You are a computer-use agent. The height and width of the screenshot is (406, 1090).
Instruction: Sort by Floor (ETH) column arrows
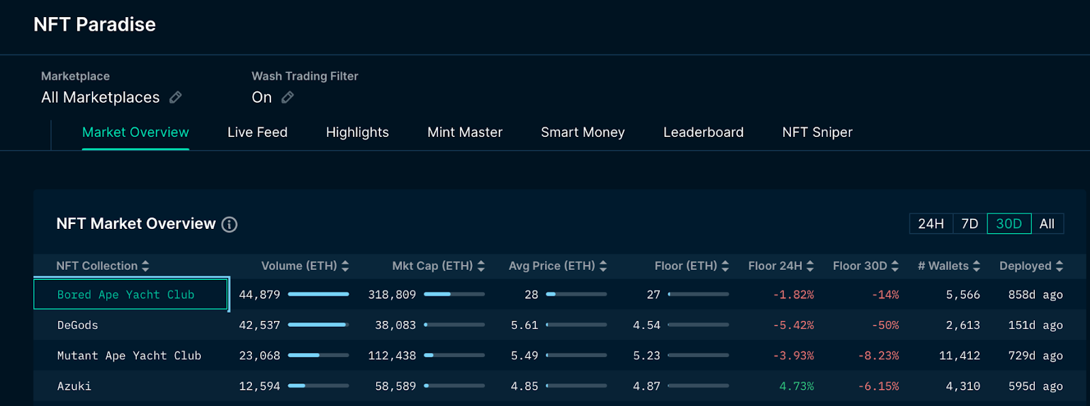pyautogui.click(x=725, y=266)
